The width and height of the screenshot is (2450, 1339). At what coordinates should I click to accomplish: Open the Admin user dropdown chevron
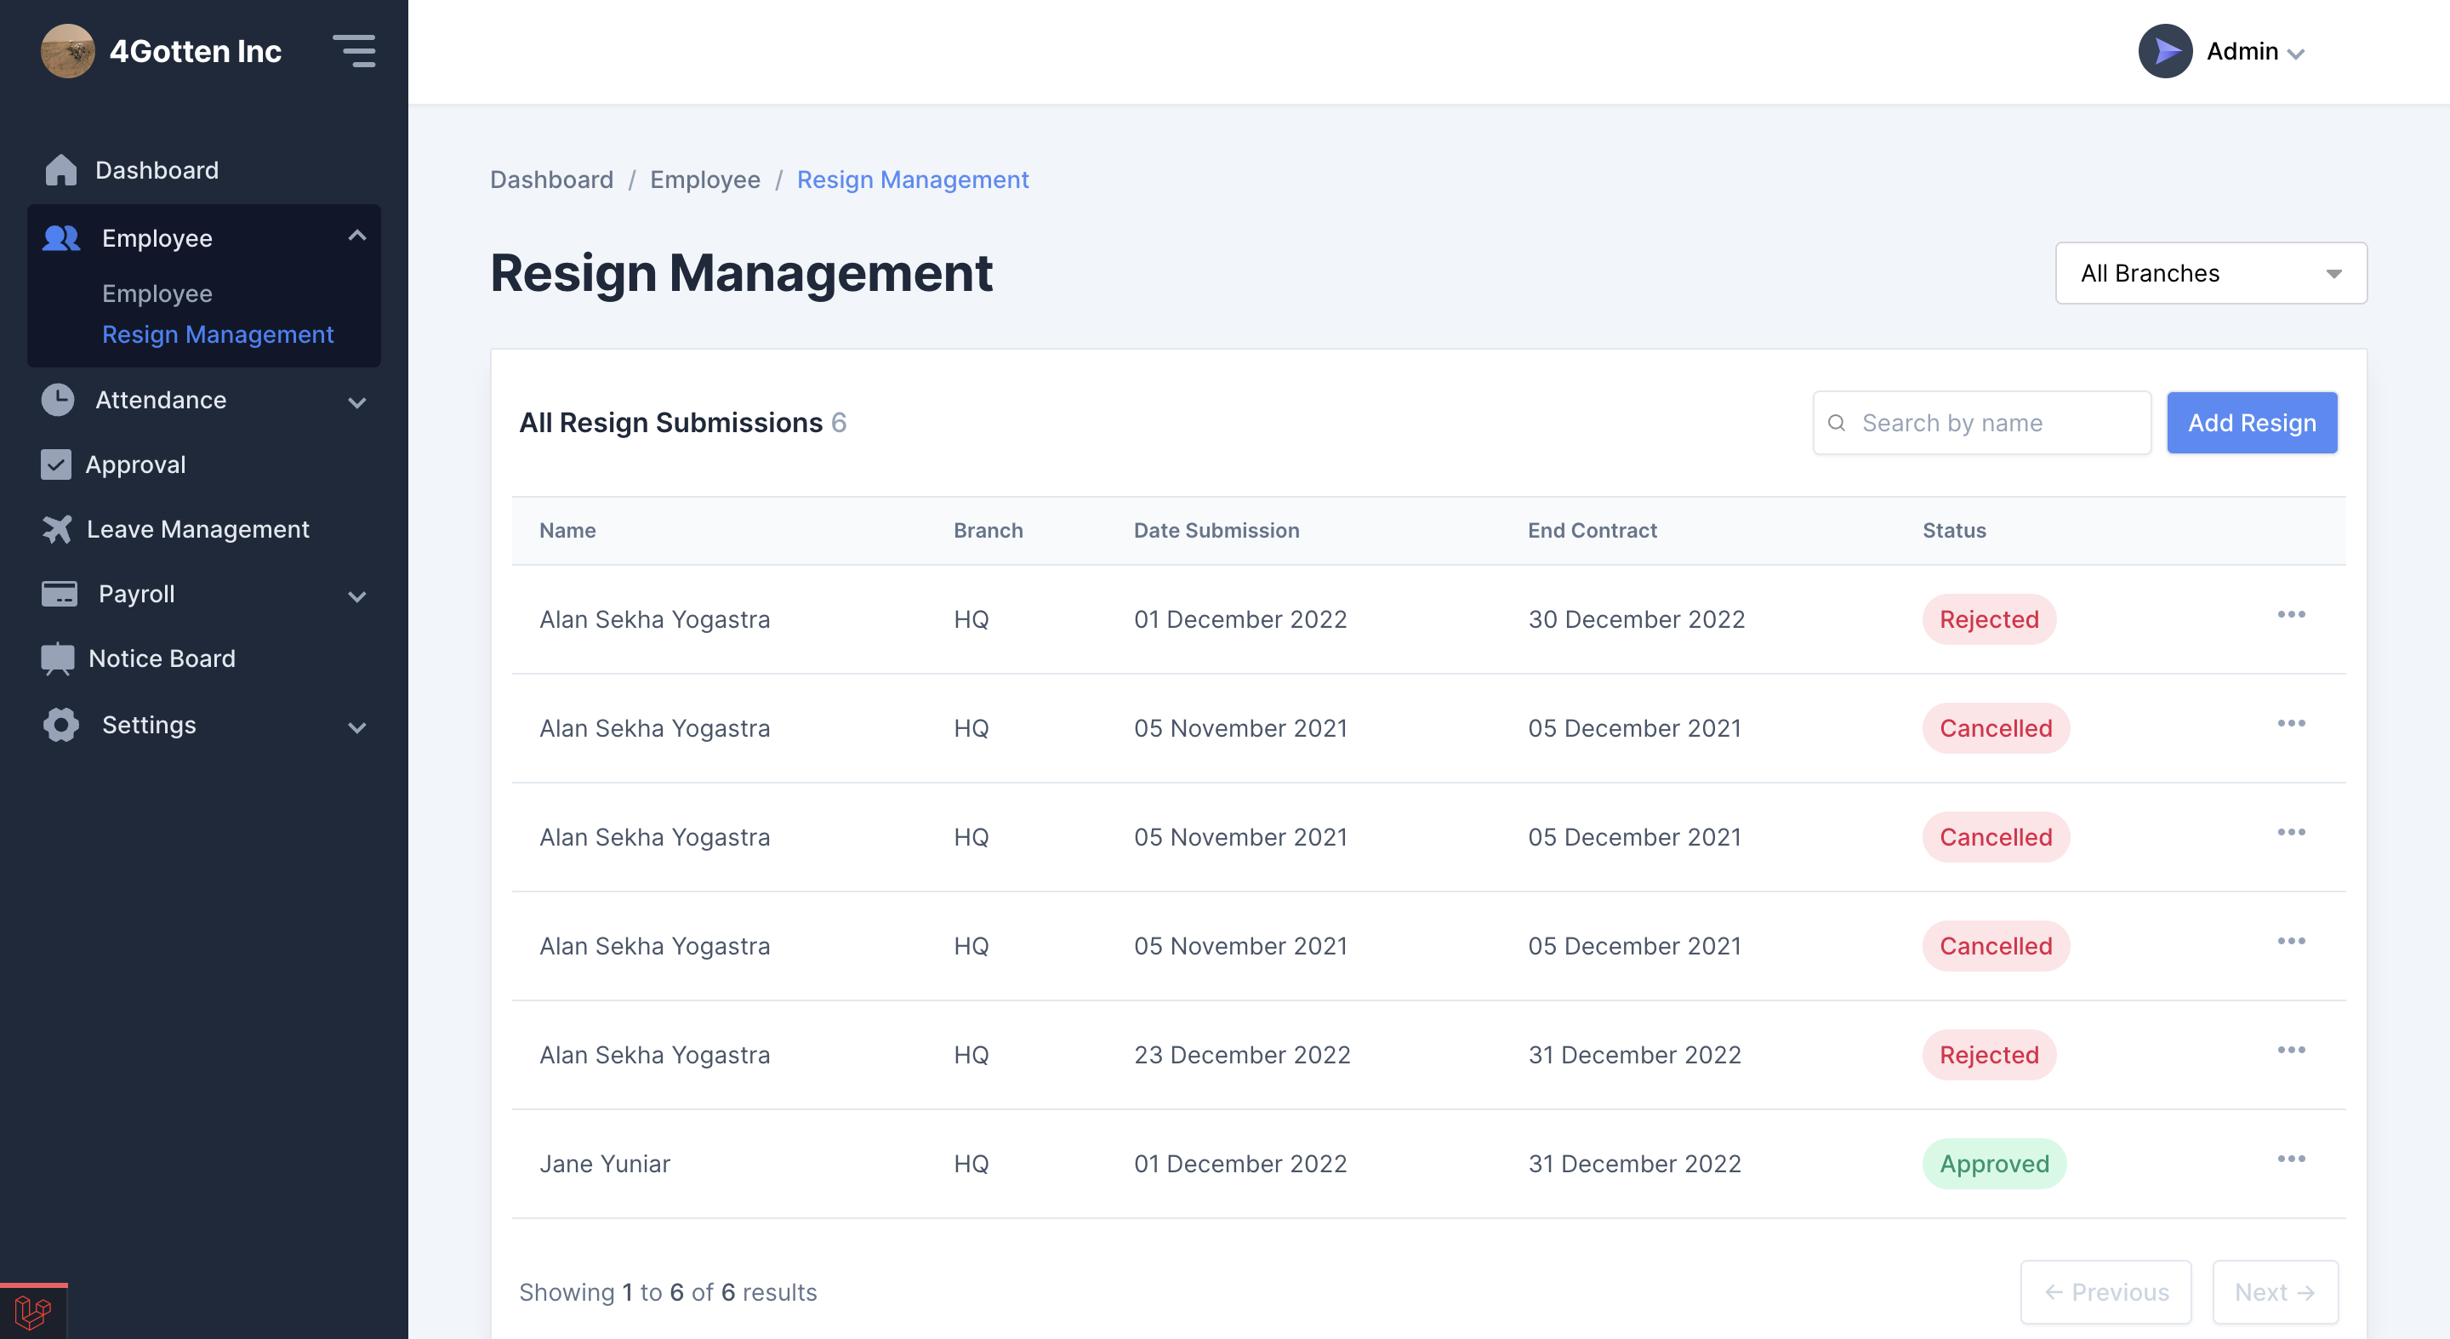coord(2296,54)
